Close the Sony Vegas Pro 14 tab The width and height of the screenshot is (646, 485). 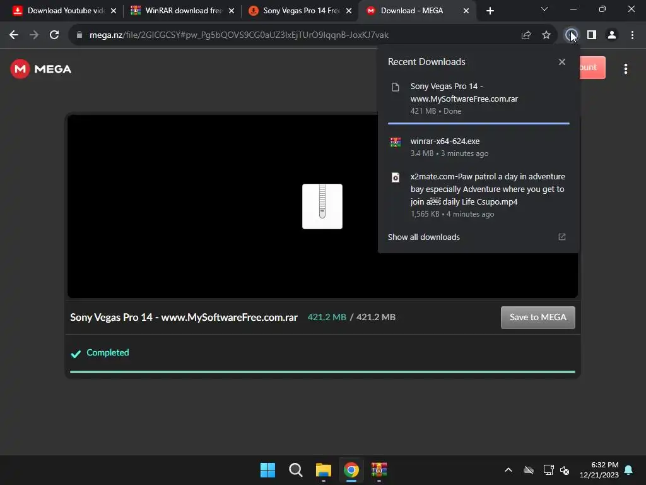[x=349, y=11]
